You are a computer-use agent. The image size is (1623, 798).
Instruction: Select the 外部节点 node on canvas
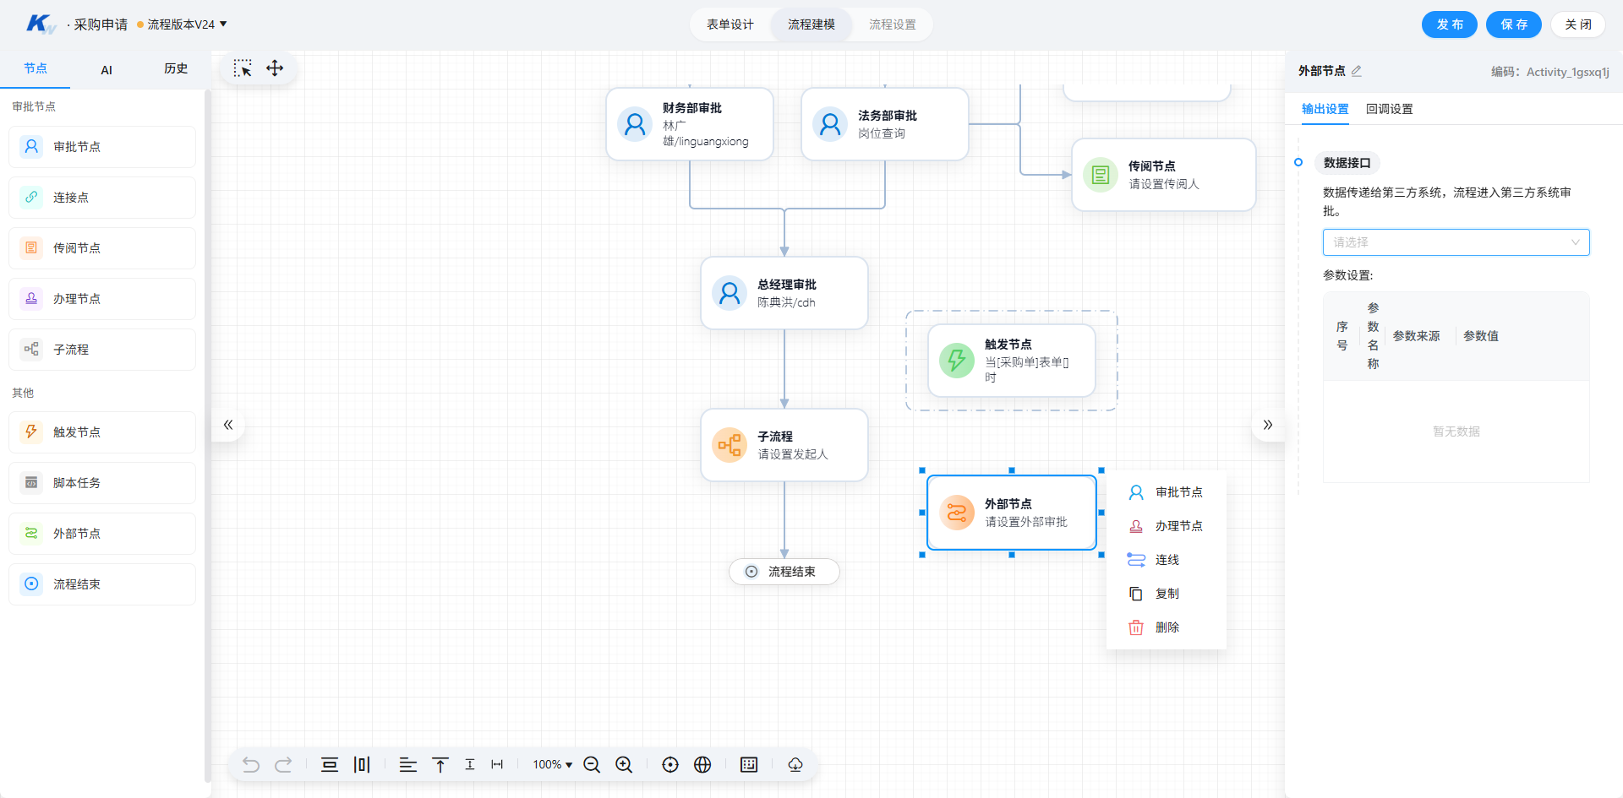tap(1012, 513)
